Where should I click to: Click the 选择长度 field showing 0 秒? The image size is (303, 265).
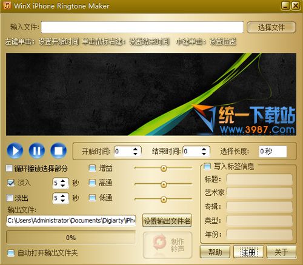tap(273, 152)
